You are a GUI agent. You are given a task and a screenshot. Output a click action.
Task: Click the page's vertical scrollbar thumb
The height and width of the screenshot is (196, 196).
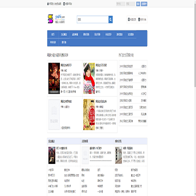(x=195, y=45)
